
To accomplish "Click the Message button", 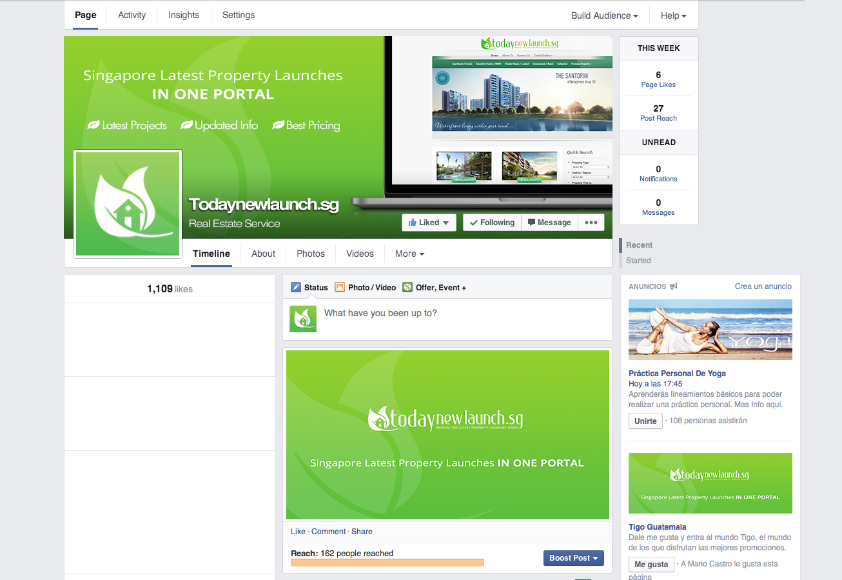I will tap(549, 223).
